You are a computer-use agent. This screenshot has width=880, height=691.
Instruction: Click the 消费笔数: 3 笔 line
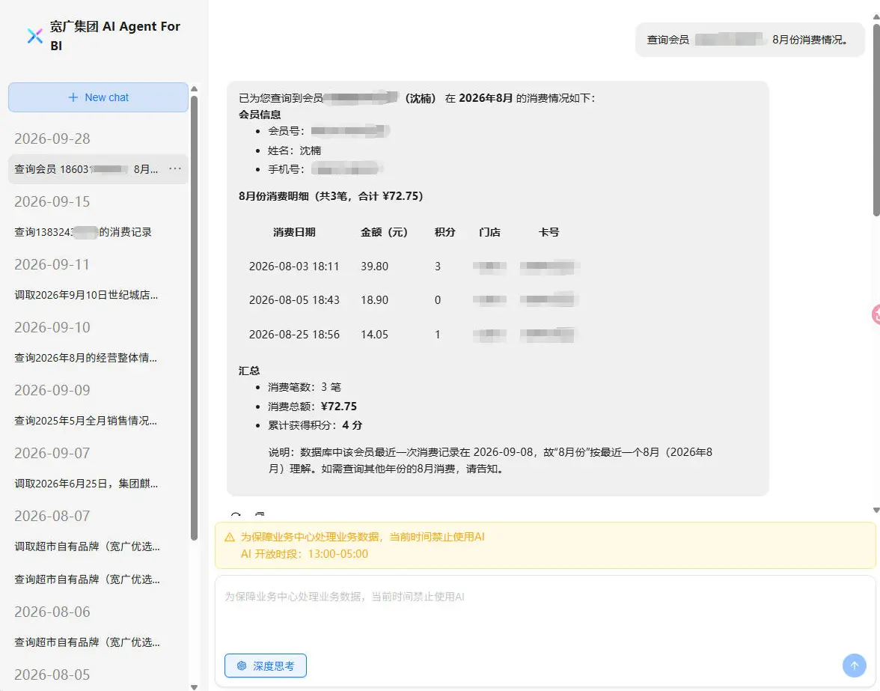click(304, 387)
